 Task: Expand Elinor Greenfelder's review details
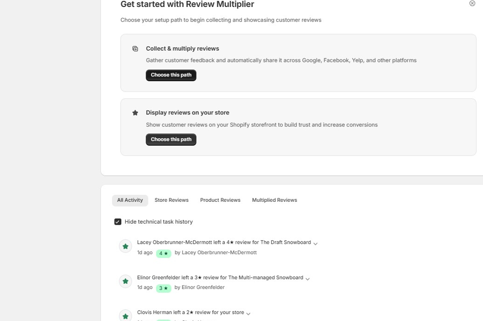click(x=307, y=279)
